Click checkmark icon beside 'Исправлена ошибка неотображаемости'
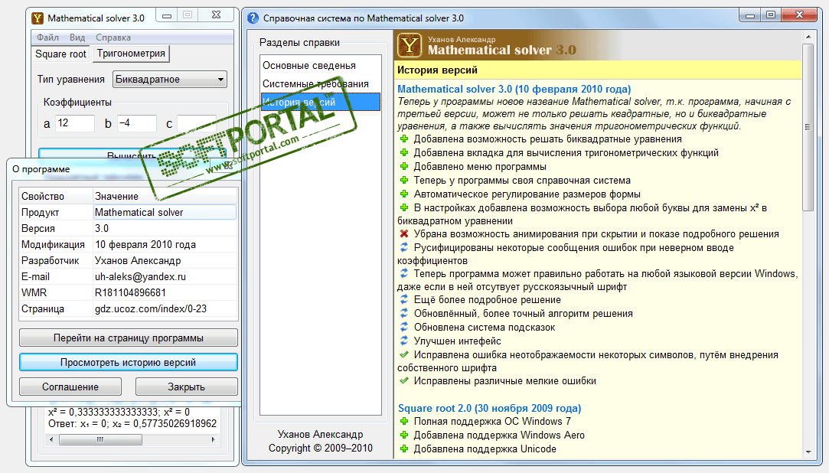829x473 pixels. click(x=404, y=354)
